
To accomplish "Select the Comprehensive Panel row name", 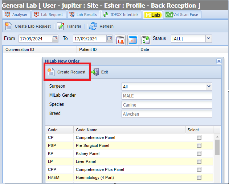I will [95, 137].
